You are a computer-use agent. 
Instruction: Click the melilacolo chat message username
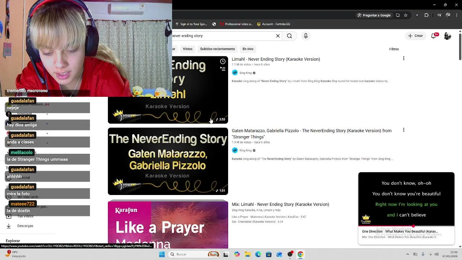point(22,152)
